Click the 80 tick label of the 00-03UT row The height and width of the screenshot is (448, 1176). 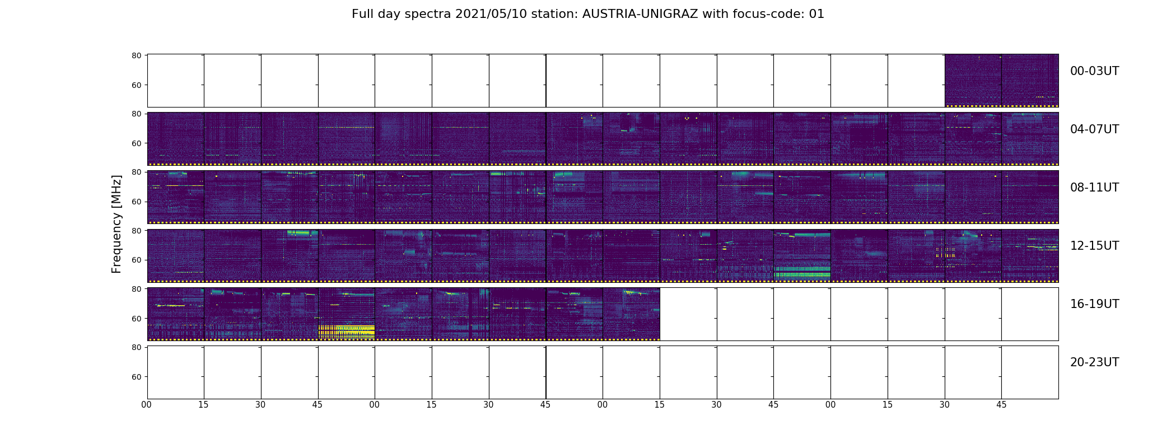coord(136,55)
